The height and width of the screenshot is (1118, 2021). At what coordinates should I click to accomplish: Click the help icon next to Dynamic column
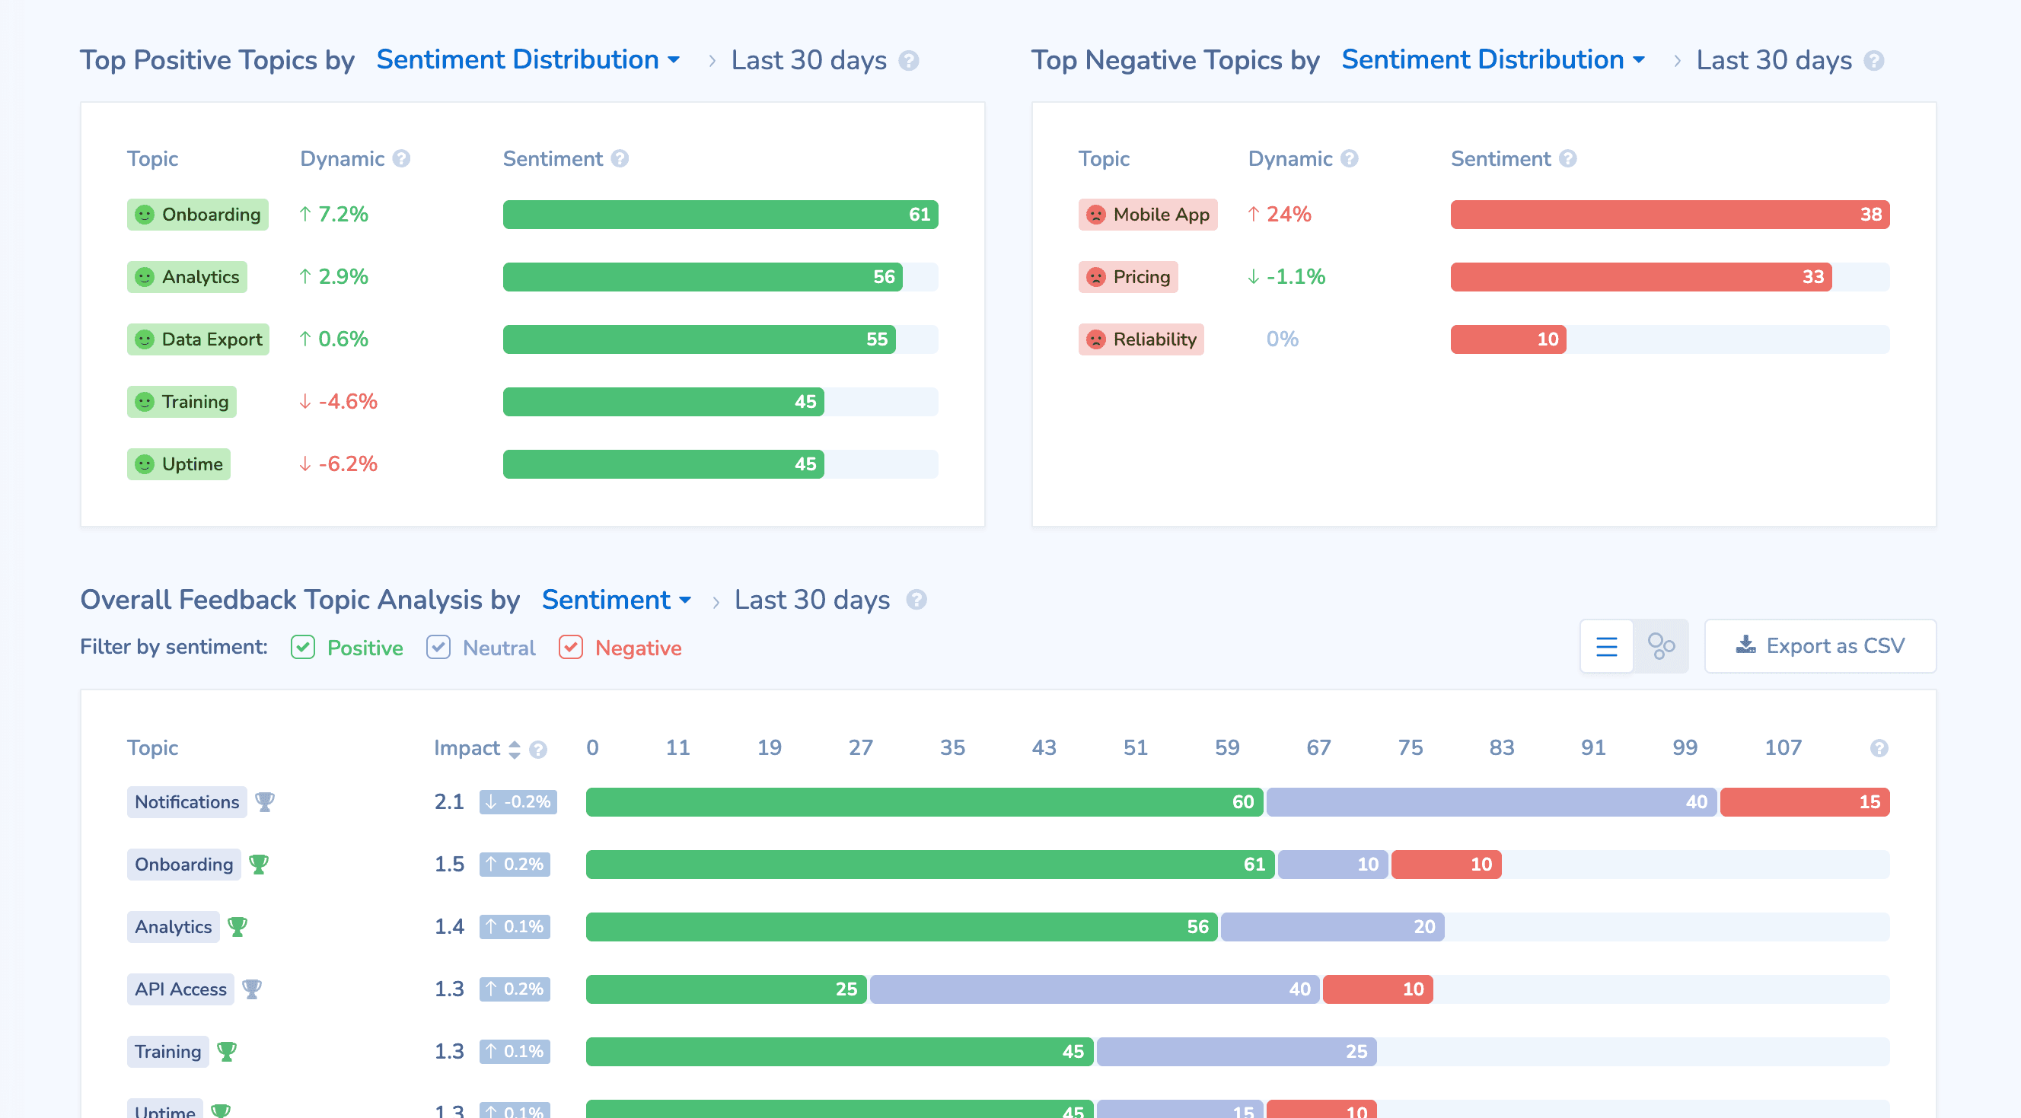tap(403, 158)
